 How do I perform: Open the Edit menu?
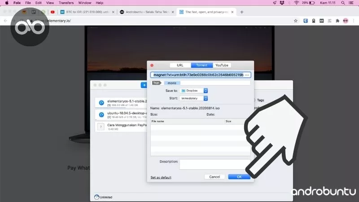[x=39, y=3]
